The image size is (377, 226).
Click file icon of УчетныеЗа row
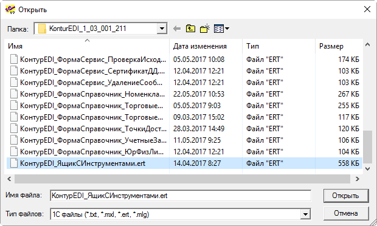click(14, 140)
